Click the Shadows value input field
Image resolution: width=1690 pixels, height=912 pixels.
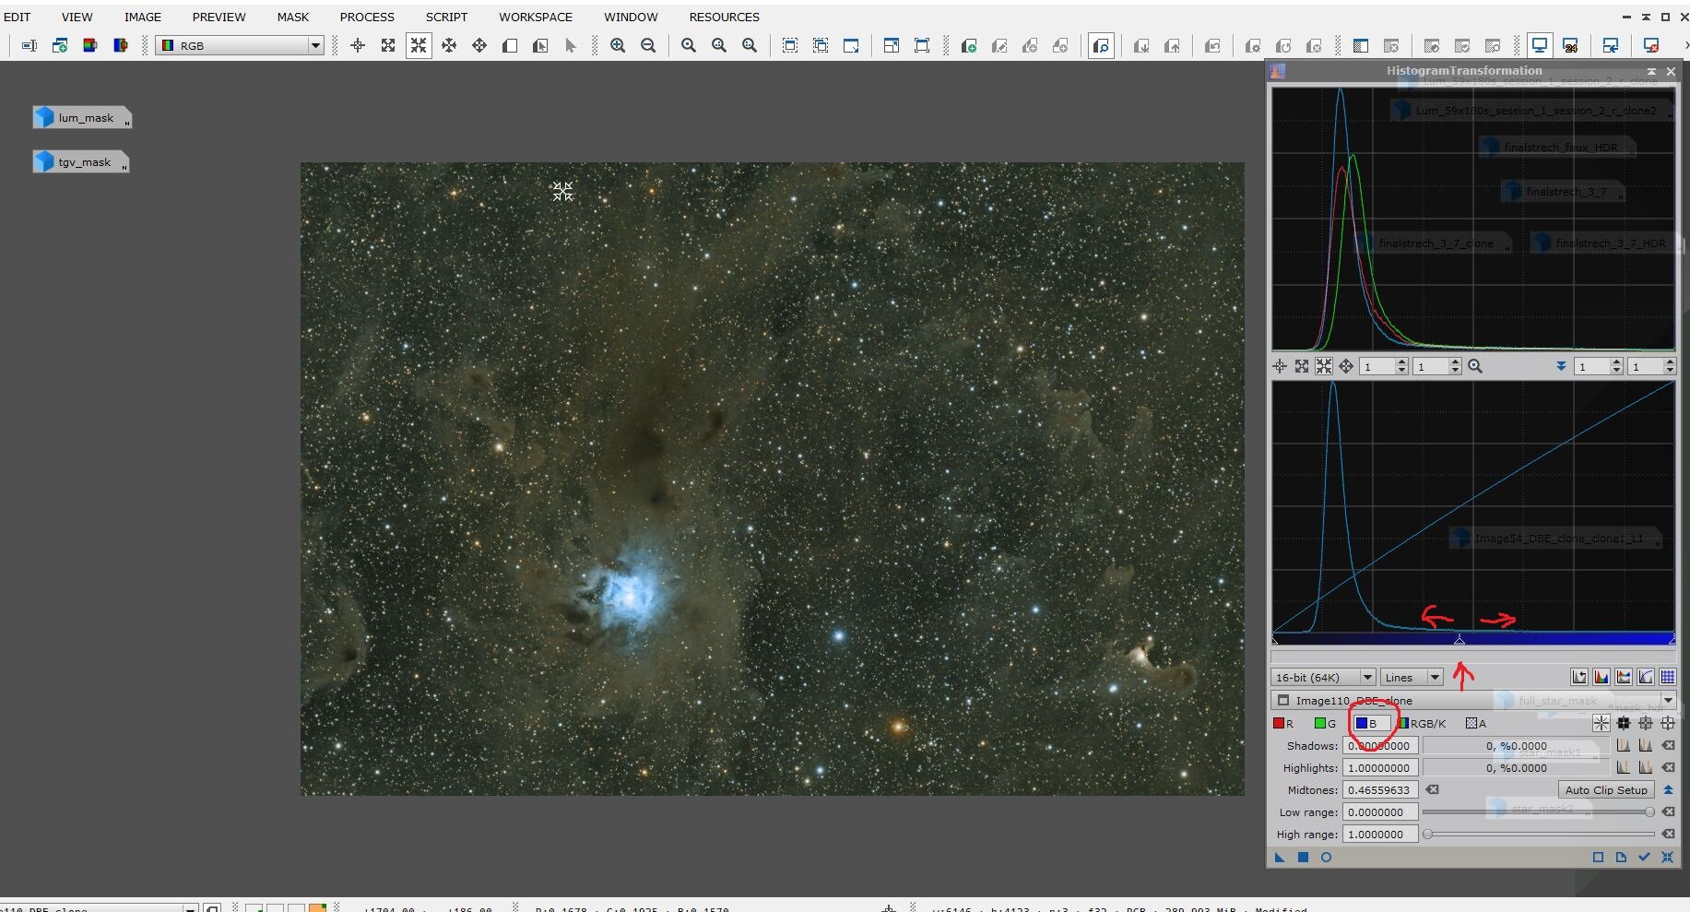1380,745
